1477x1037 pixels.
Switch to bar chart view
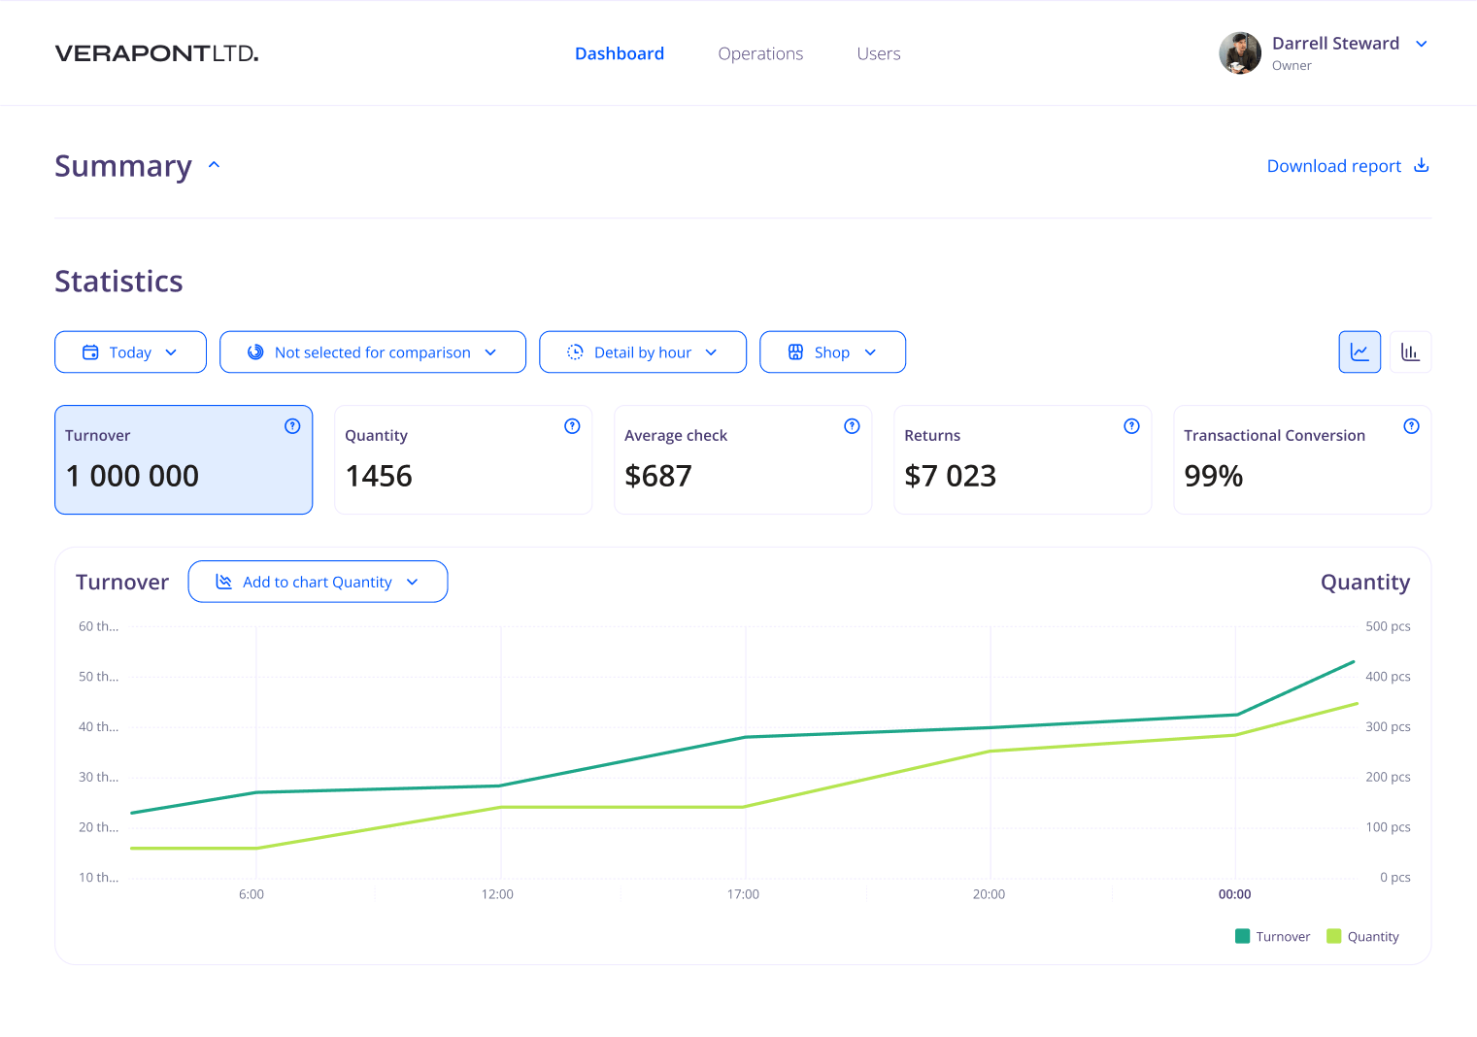coord(1410,352)
